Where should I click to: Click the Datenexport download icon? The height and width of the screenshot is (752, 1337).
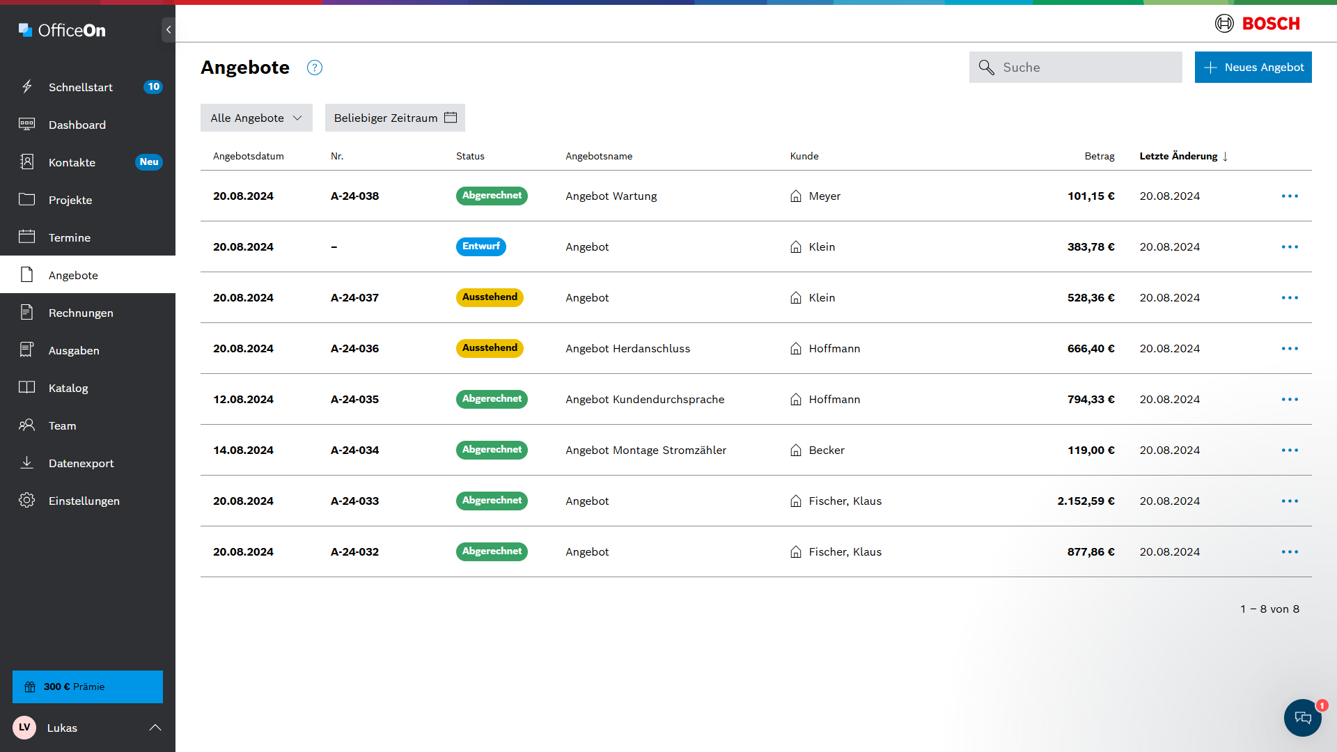[27, 463]
